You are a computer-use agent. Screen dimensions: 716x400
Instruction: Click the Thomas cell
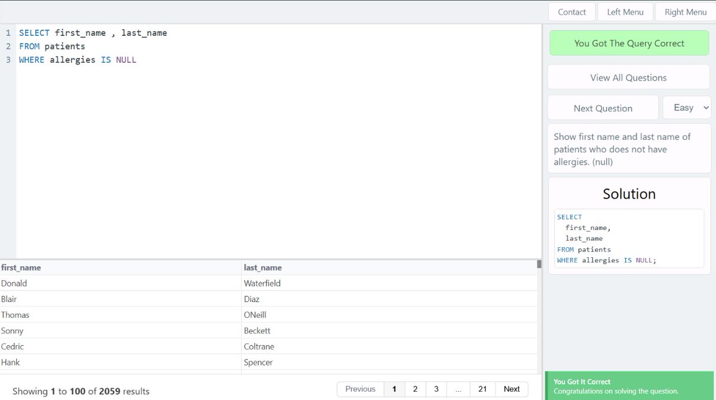[x=121, y=315]
